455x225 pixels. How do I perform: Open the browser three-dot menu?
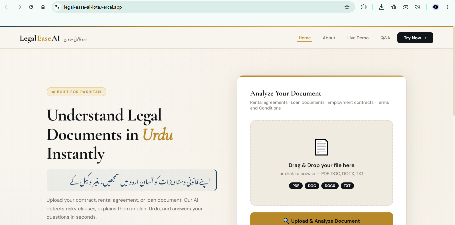click(x=447, y=7)
